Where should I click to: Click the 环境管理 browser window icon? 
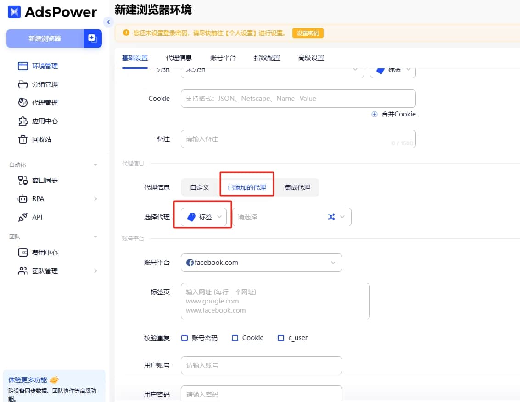pos(23,66)
